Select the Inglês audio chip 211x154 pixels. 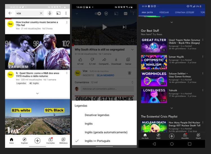34,83
